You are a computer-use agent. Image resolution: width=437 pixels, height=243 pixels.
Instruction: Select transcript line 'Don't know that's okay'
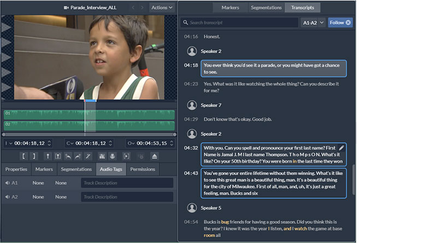click(238, 119)
